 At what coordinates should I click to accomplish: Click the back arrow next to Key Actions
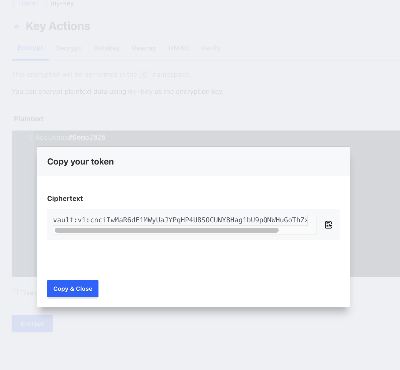click(17, 27)
